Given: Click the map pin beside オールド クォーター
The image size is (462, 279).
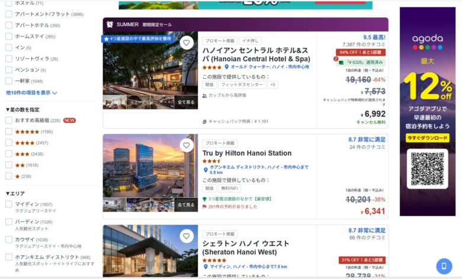Looking at the screenshot, I should coord(226,67).
